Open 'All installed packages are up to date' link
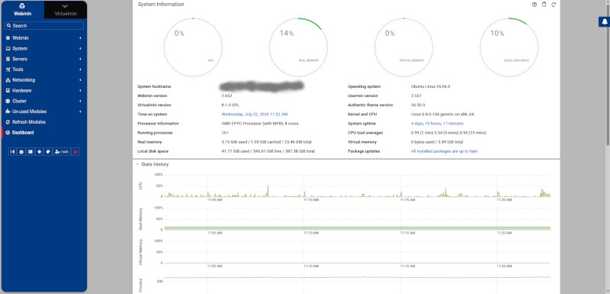 (x=445, y=151)
